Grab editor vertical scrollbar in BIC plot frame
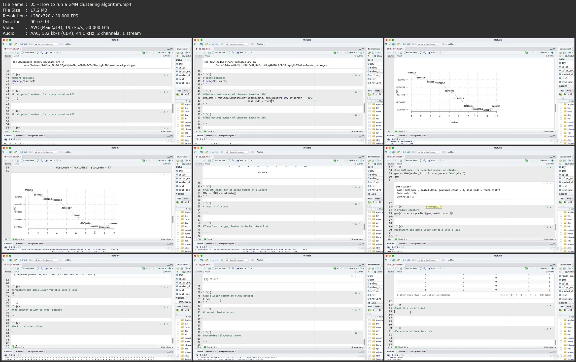Image resolution: width=576 pixels, height=362 pixels. tap(556, 108)
